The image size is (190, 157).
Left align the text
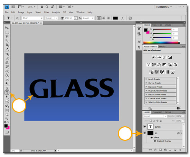(x=99, y=18)
